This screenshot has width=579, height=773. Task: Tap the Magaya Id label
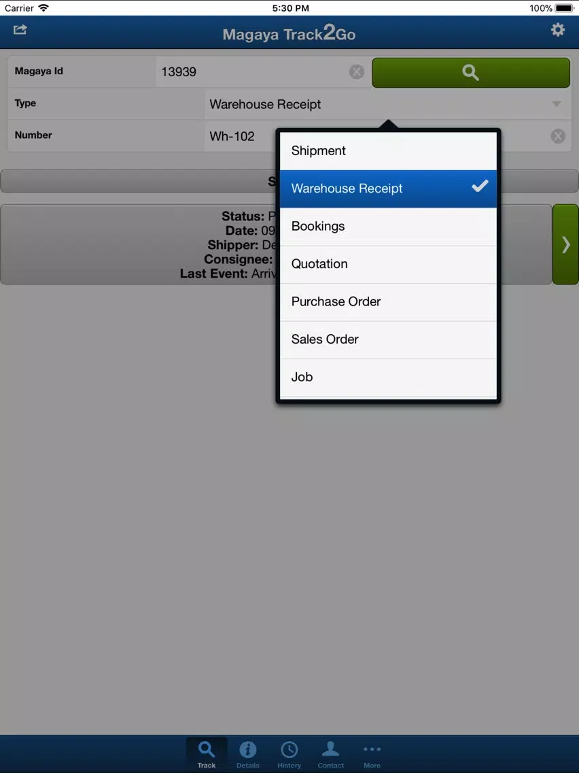coord(39,71)
